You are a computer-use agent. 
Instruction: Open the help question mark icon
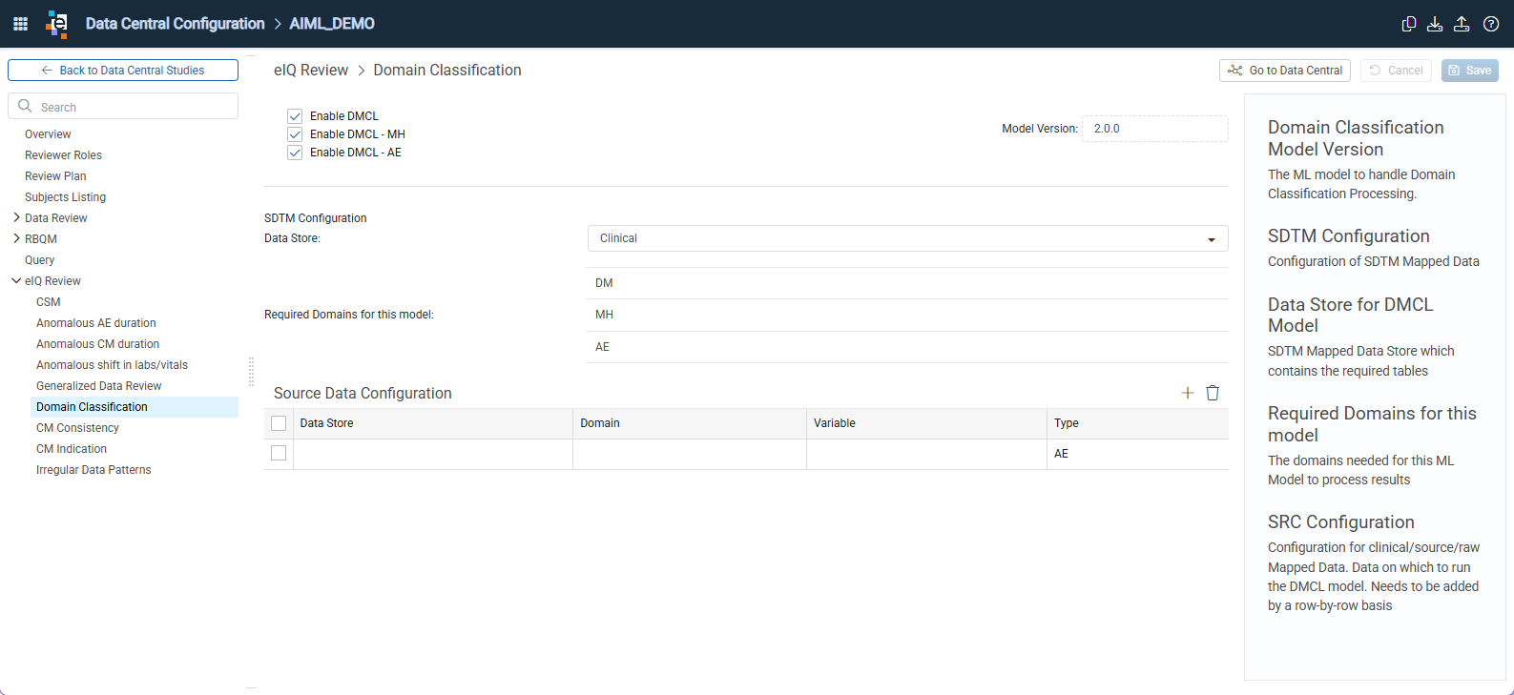point(1491,24)
